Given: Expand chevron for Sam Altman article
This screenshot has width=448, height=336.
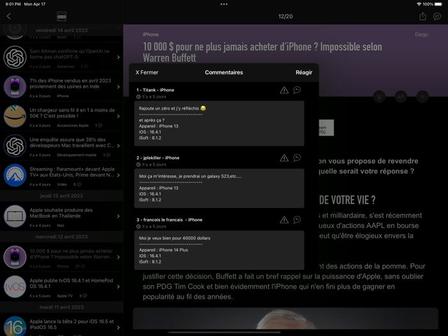Looking at the screenshot, I should [118, 58].
